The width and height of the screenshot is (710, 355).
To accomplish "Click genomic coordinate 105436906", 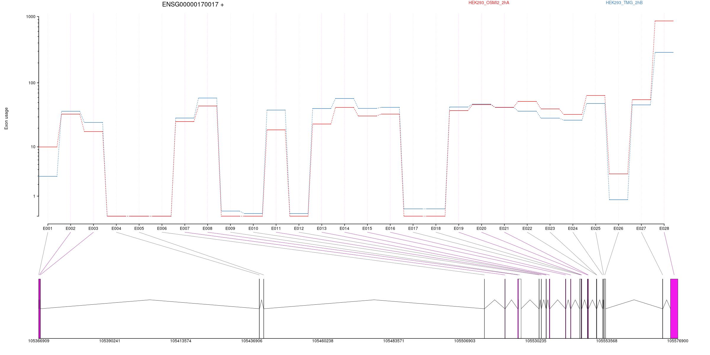I will [x=252, y=341].
